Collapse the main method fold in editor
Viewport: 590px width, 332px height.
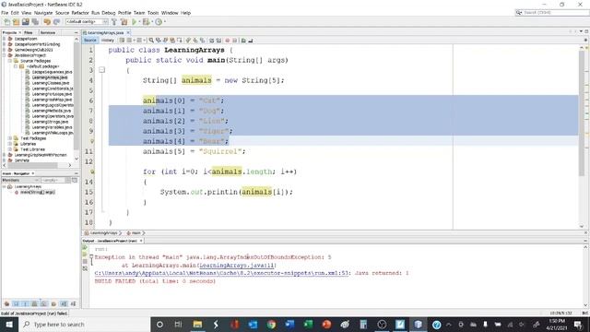click(x=102, y=70)
